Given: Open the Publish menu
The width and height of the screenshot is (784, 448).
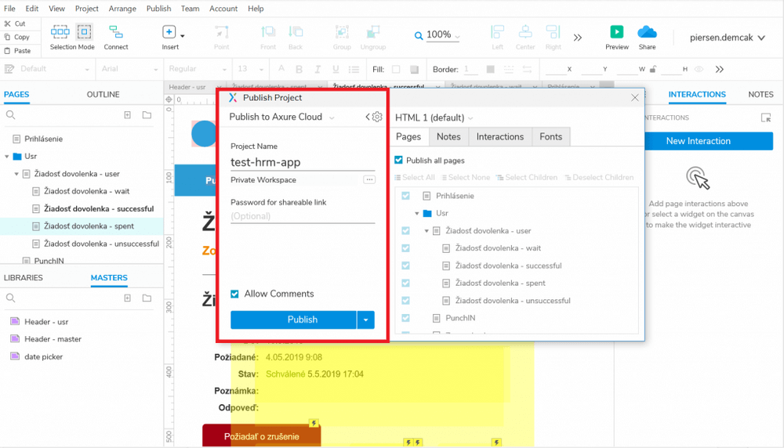Looking at the screenshot, I should click(x=158, y=9).
